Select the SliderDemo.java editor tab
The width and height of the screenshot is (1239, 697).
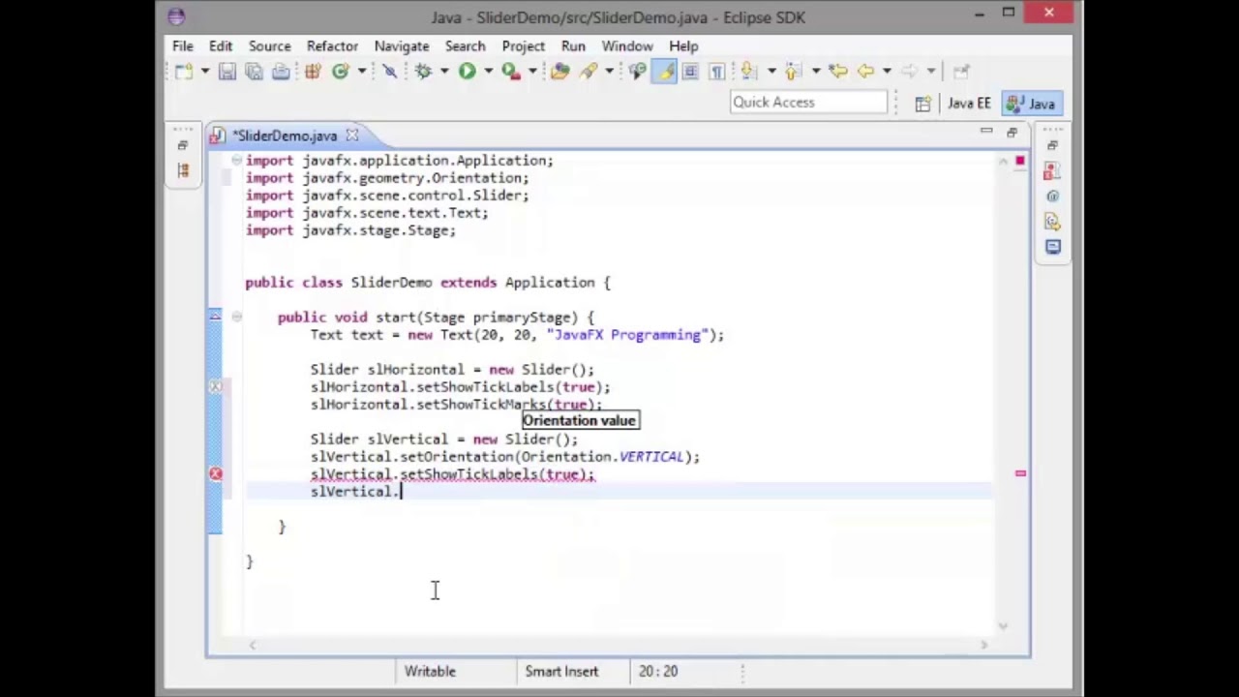click(x=284, y=136)
